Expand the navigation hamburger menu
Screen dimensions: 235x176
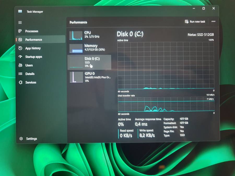(x=20, y=22)
